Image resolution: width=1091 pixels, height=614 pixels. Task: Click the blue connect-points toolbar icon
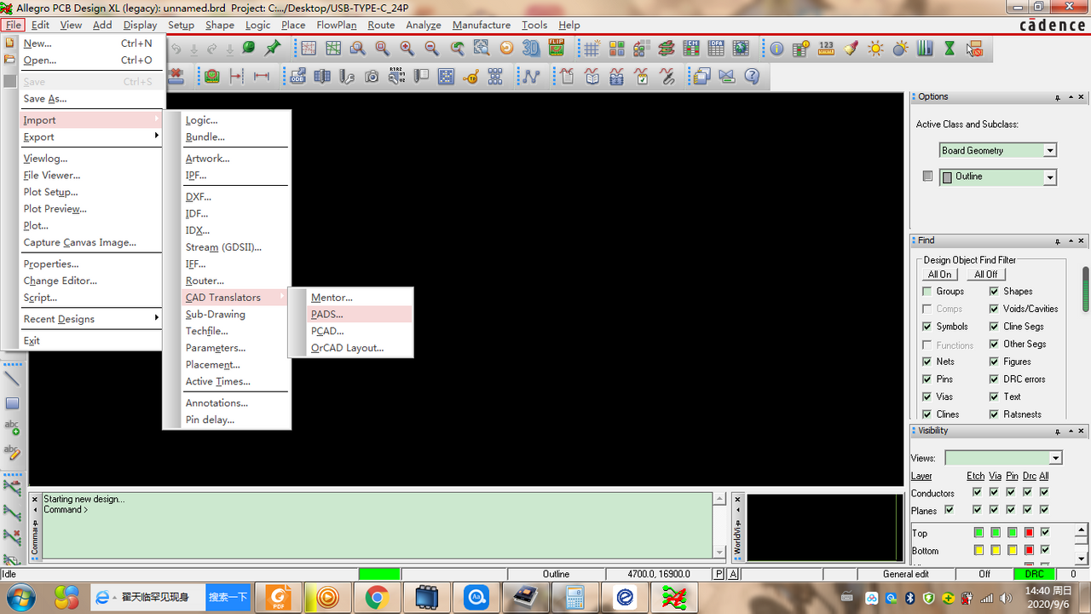(532, 77)
